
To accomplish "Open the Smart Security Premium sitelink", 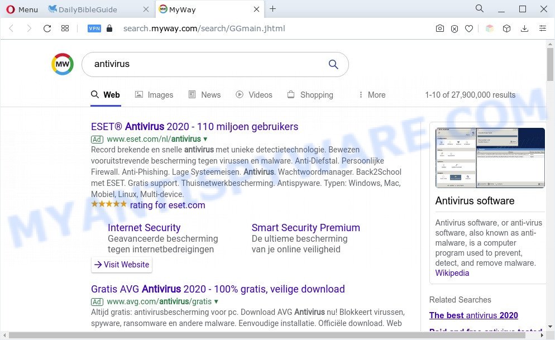I will click(306, 227).
